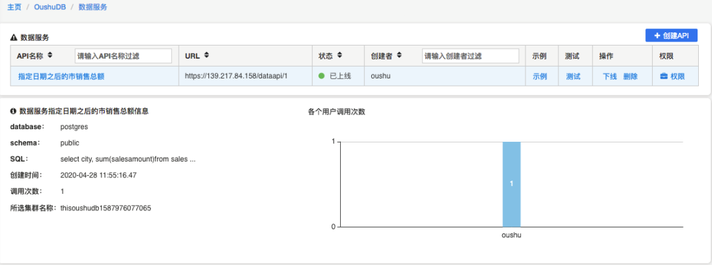Image resolution: width=712 pixels, height=265 pixels.
Task: Open 权限 with the briefcase icon
Action: coord(672,76)
